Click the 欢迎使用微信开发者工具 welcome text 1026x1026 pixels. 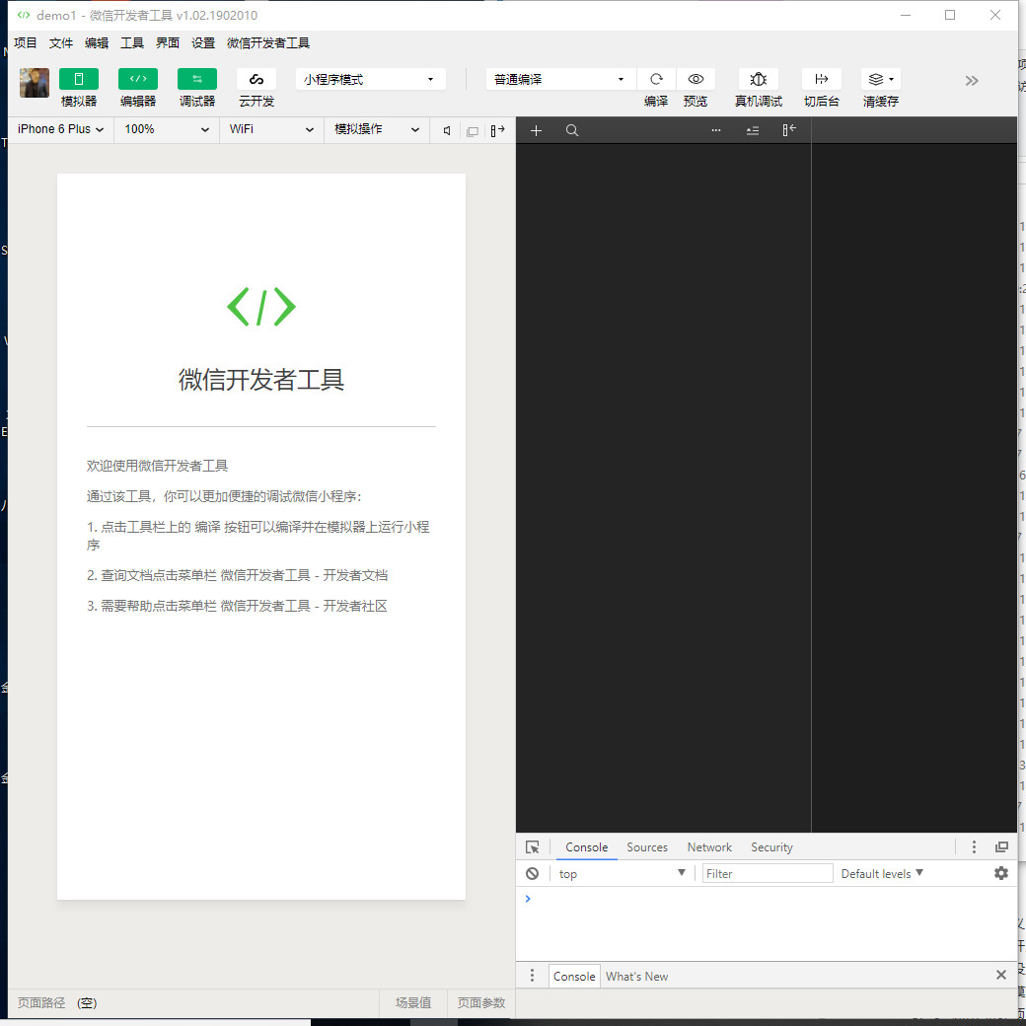coord(157,466)
